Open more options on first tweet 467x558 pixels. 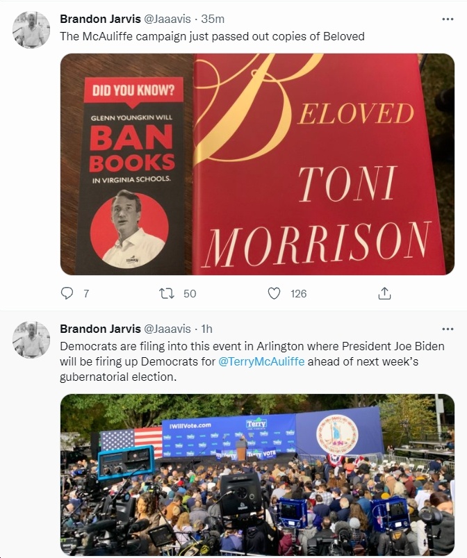448,19
